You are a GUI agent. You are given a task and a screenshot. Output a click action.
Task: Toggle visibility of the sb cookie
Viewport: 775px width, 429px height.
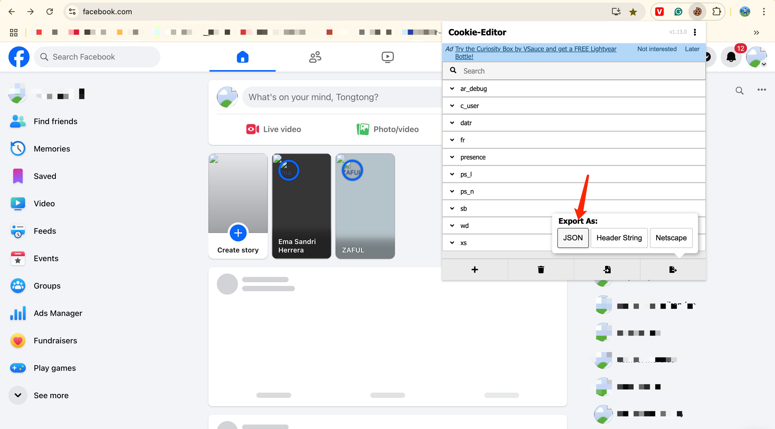[452, 208]
